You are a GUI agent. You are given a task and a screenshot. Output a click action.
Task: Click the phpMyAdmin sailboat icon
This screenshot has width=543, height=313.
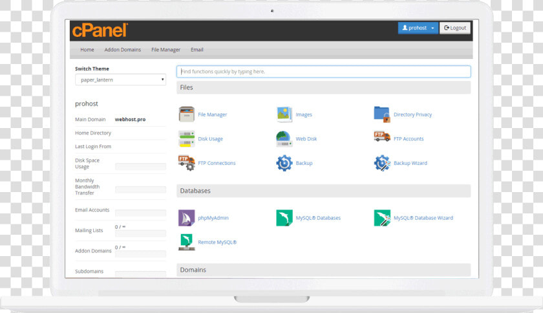tap(187, 218)
